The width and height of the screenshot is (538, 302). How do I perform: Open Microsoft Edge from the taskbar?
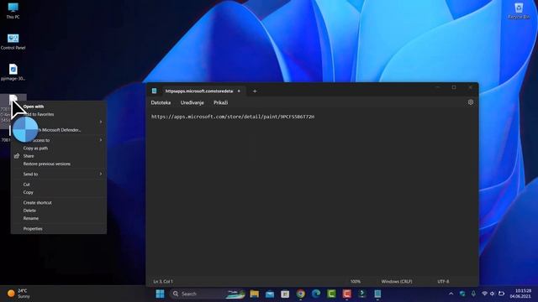316,294
